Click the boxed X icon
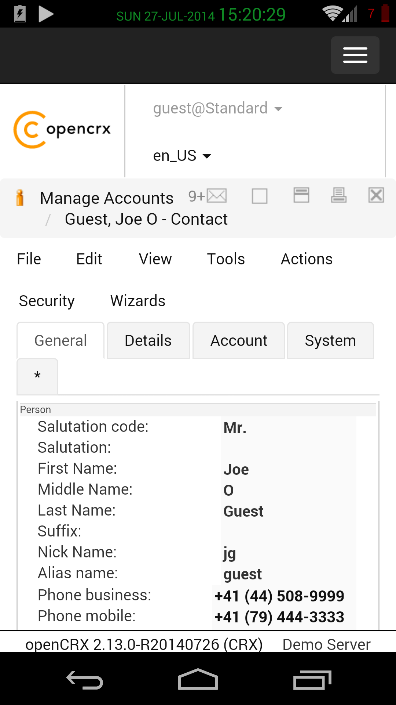The image size is (396, 705). (376, 195)
